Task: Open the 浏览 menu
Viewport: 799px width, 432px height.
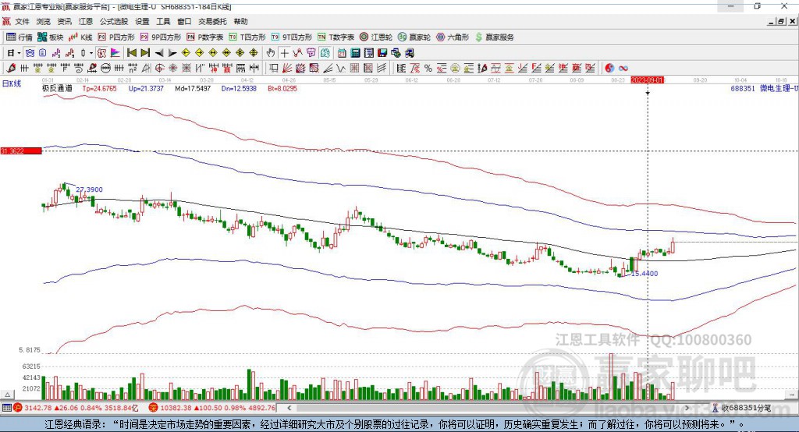Action: pyautogui.click(x=44, y=21)
